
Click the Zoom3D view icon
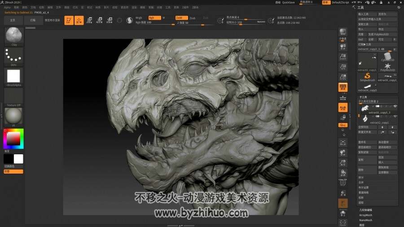(x=343, y=163)
